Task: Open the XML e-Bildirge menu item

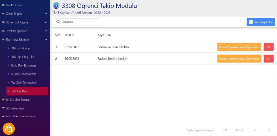Action: [x=21, y=48]
